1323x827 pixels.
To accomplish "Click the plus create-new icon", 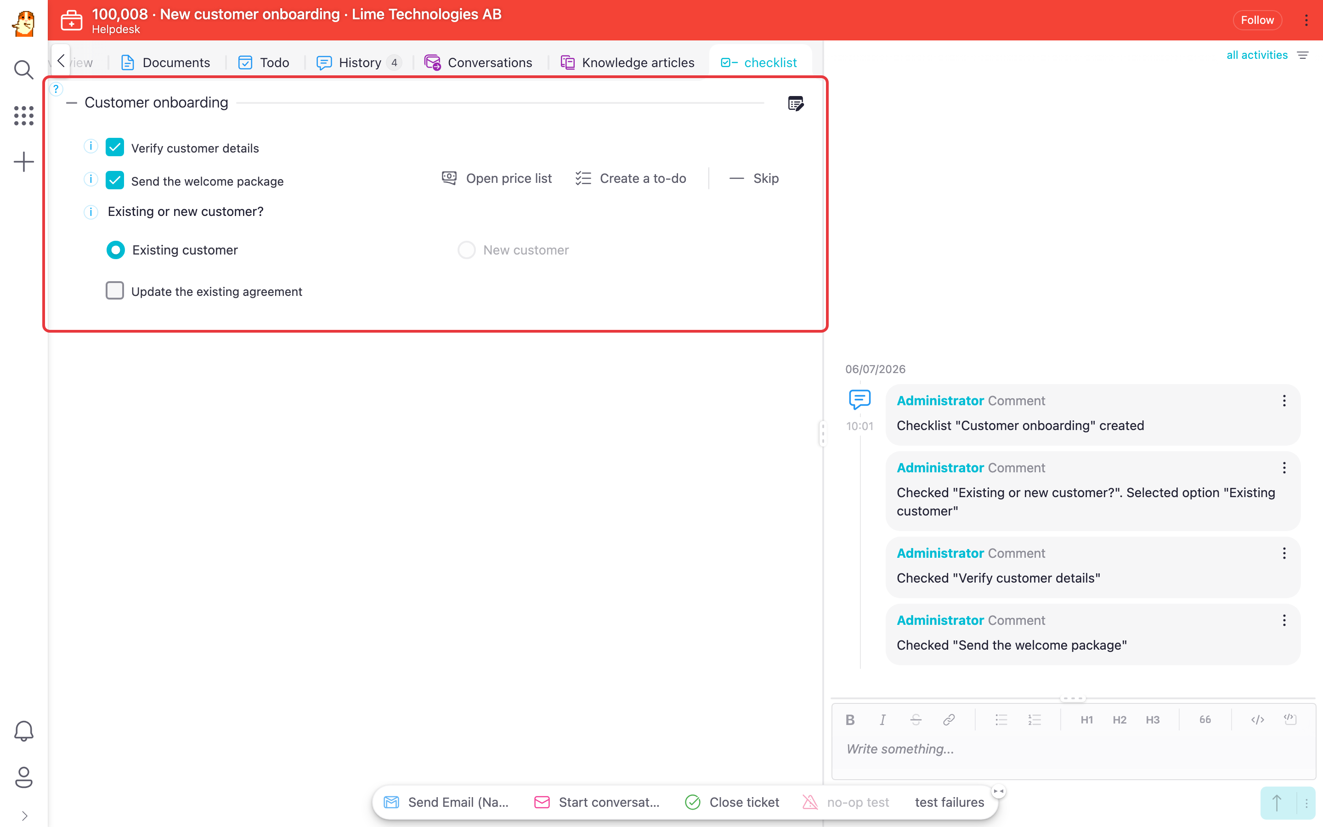I will 23,162.
